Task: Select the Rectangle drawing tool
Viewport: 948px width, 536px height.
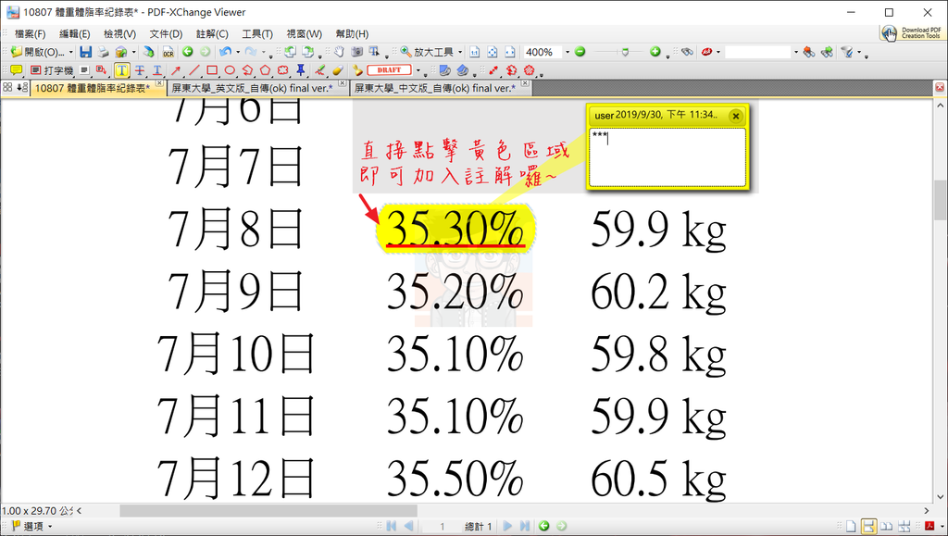Action: coord(212,70)
